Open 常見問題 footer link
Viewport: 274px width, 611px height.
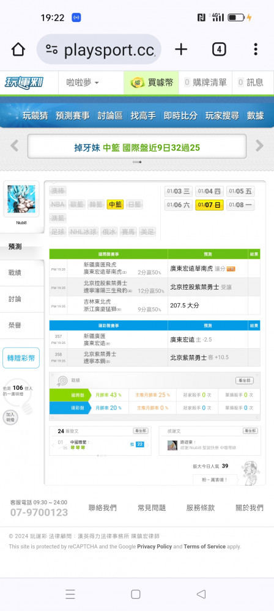point(152,508)
